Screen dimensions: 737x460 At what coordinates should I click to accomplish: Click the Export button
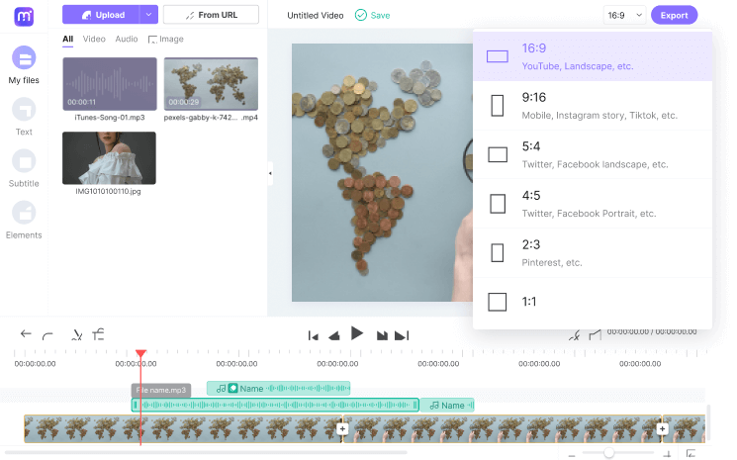tap(674, 15)
